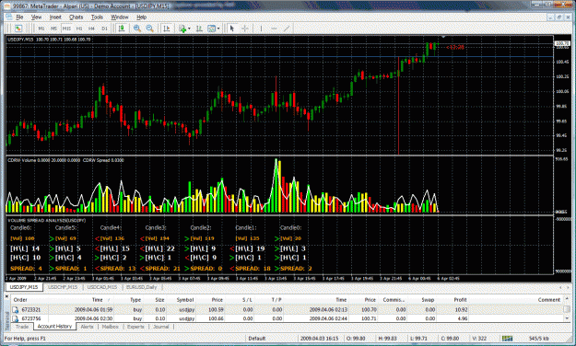Select the H1 timeframe button
This screenshot has width=576, height=346.
79,29
